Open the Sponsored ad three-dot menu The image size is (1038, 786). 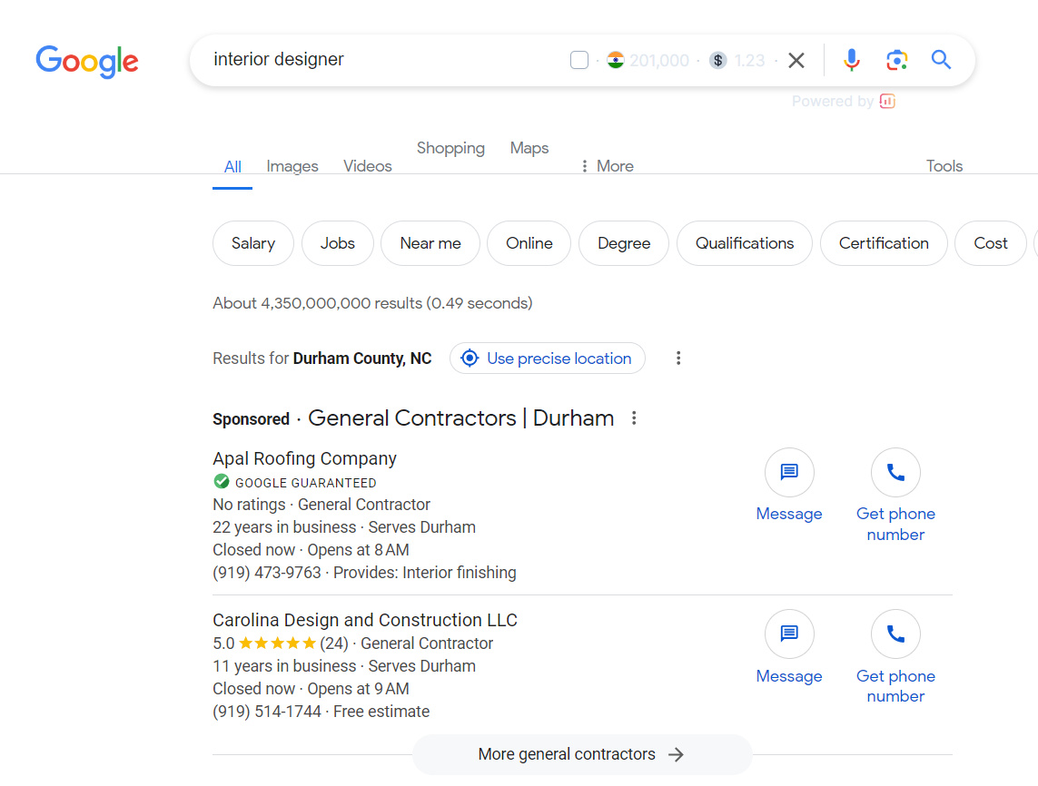coord(634,418)
